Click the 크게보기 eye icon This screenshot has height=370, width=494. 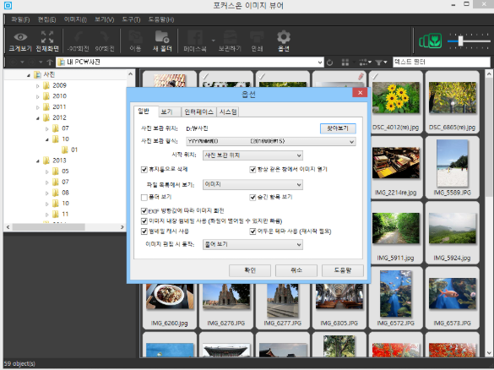[x=20, y=37]
